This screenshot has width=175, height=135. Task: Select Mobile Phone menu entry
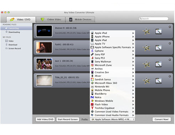pos(112,90)
